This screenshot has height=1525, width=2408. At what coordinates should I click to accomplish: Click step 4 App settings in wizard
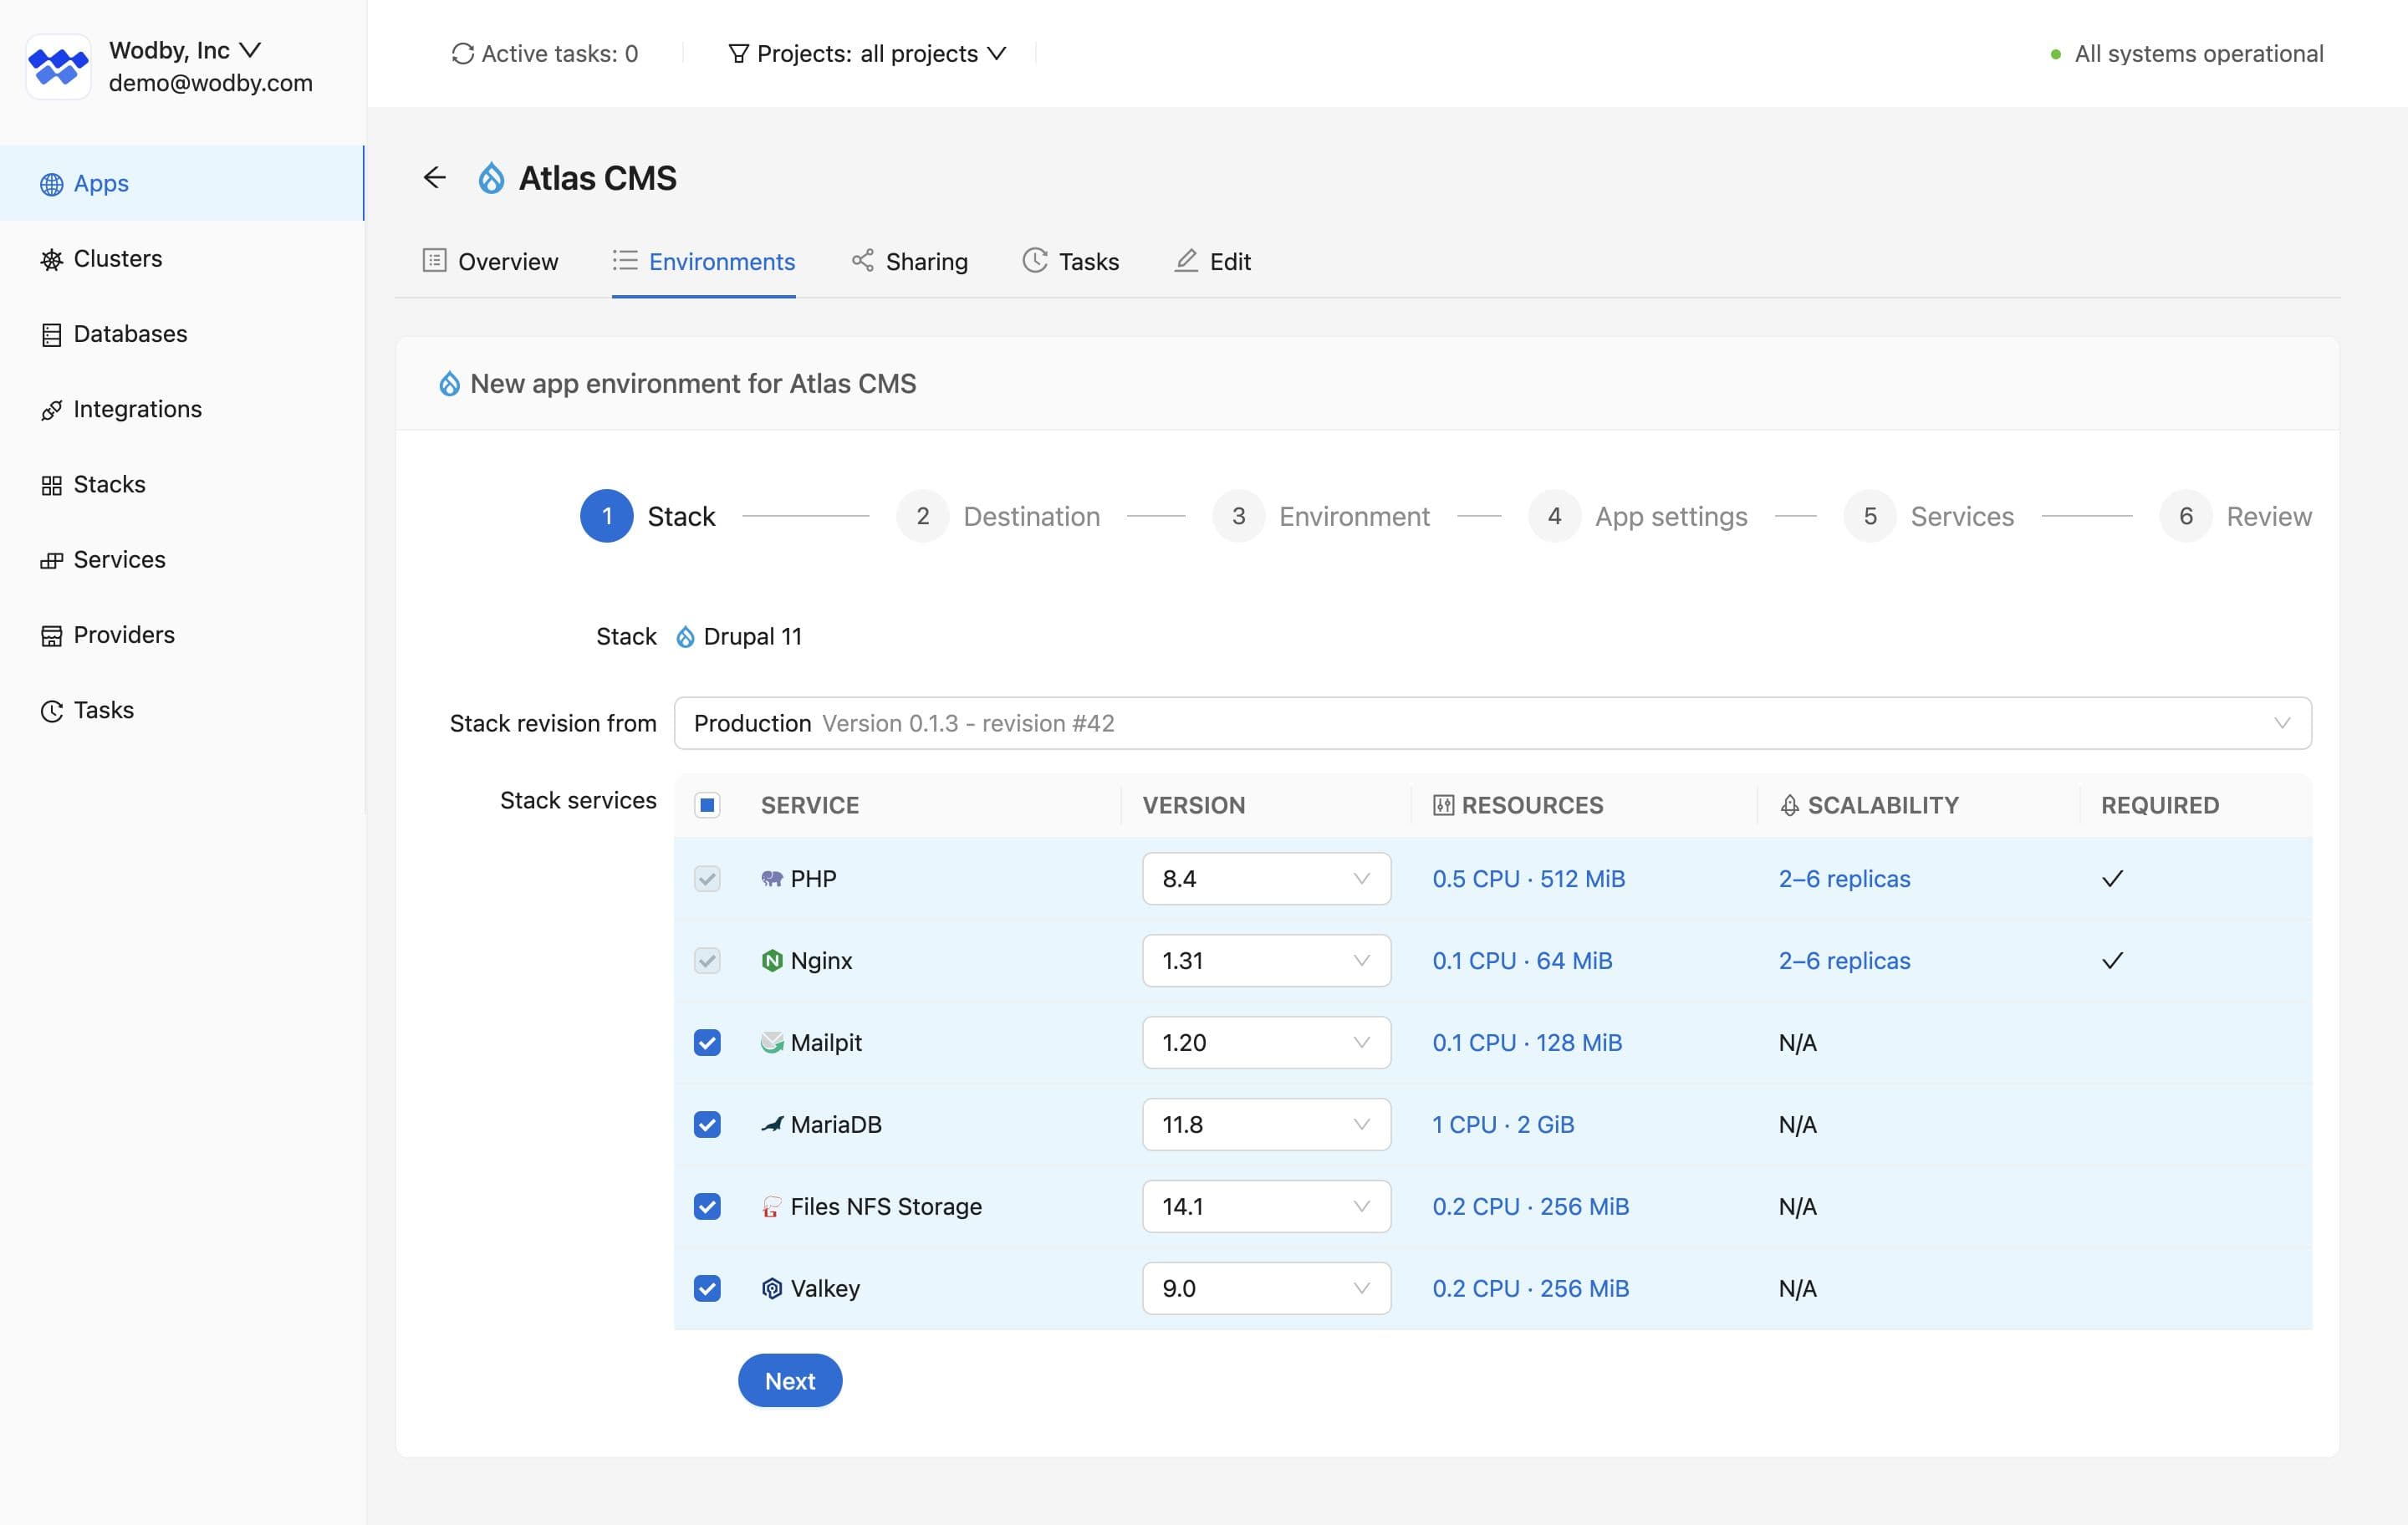1638,516
